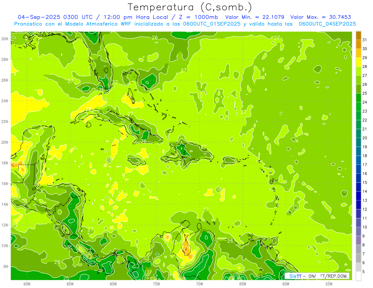373x288 pixels.
Task: Pick the dark orange legend band above 31
Action: click(x=358, y=35)
